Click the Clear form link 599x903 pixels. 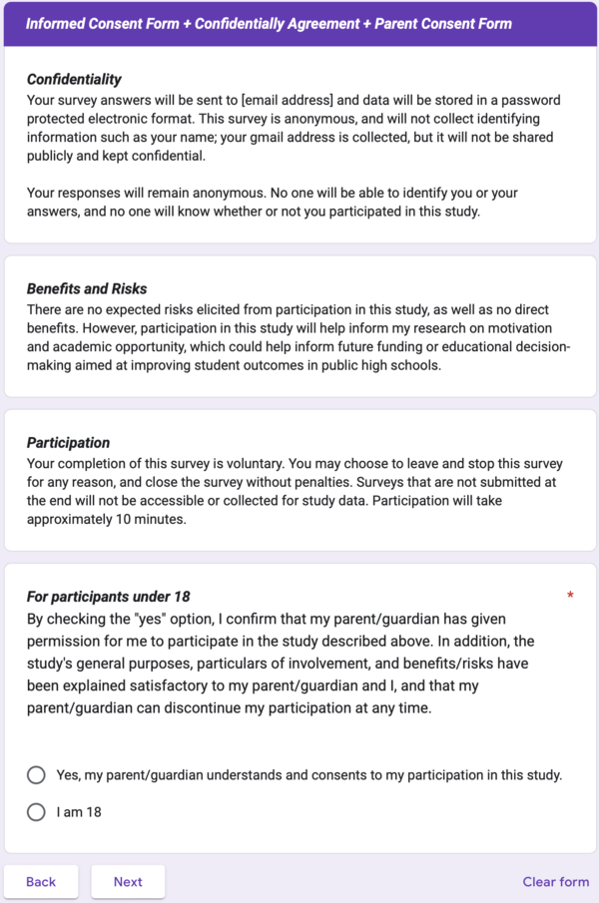555,881
